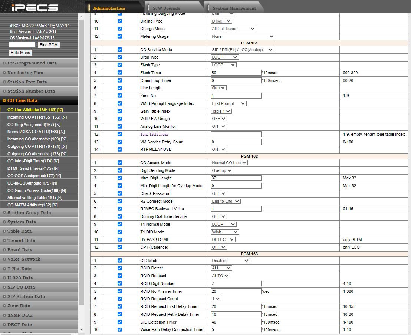Toggle the Flash Timer row checkbox
The image size is (411, 335).
pyautogui.click(x=119, y=73)
